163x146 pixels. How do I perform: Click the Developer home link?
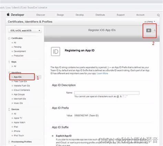(18, 15)
